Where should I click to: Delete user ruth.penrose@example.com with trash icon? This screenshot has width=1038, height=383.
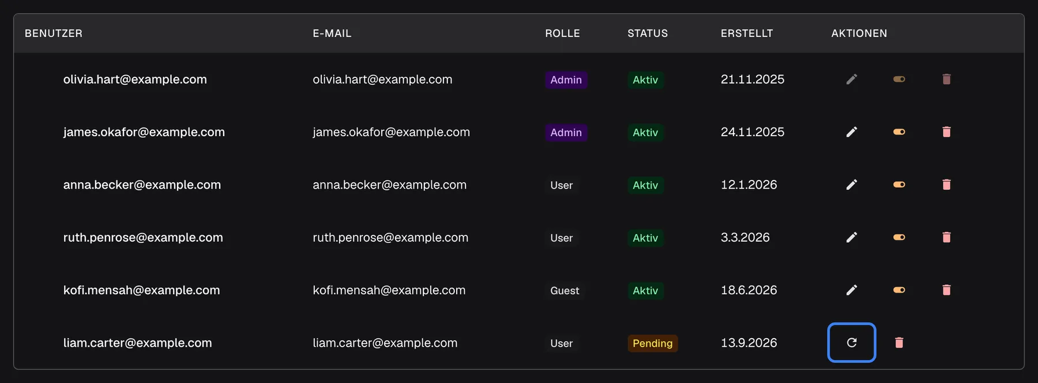[x=946, y=237]
